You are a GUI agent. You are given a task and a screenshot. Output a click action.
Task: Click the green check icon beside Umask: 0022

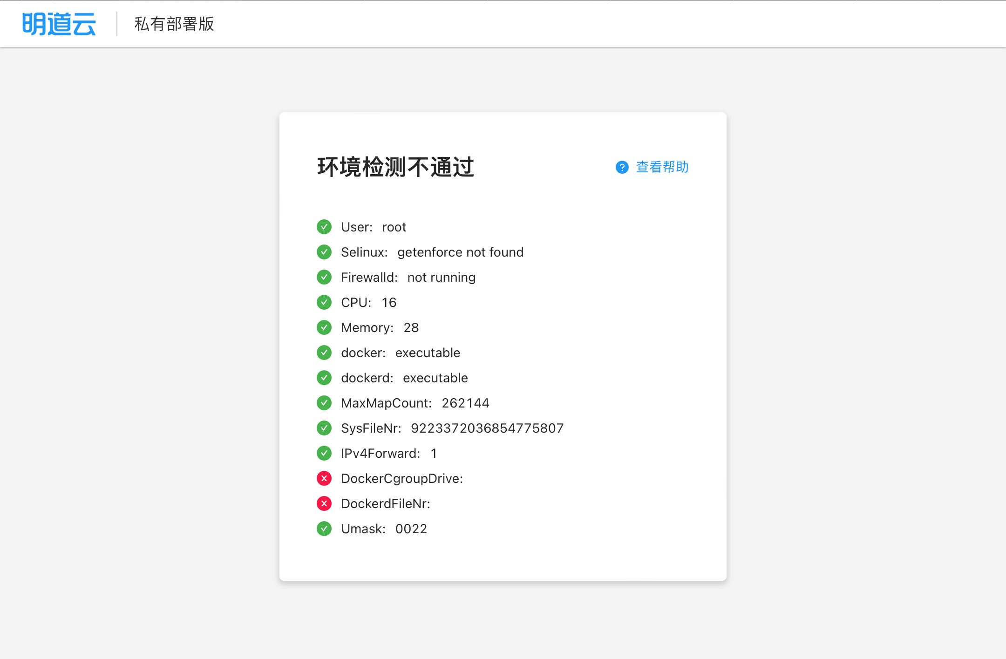324,529
